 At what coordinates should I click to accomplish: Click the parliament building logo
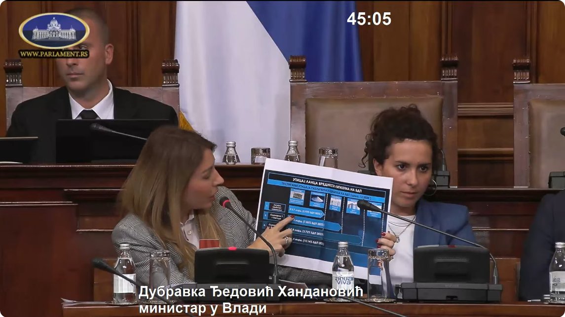pos(54,30)
